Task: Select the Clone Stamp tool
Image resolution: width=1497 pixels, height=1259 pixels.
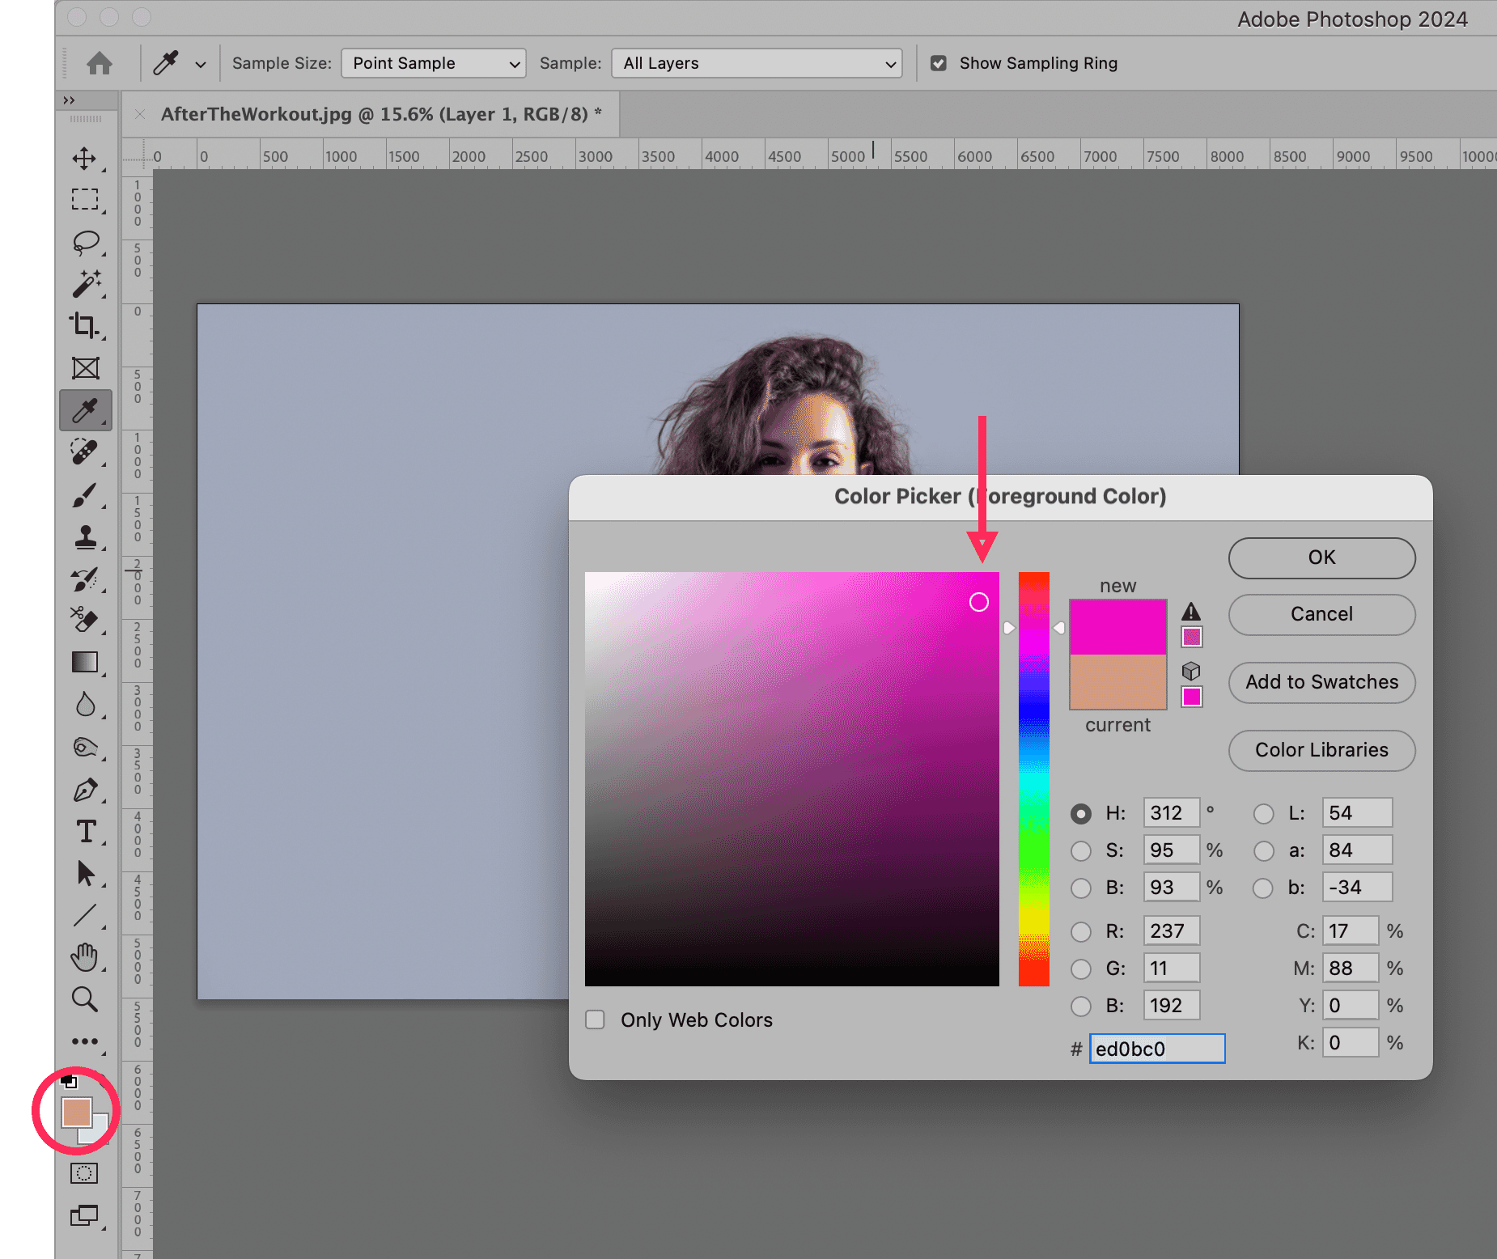Action: point(85,537)
